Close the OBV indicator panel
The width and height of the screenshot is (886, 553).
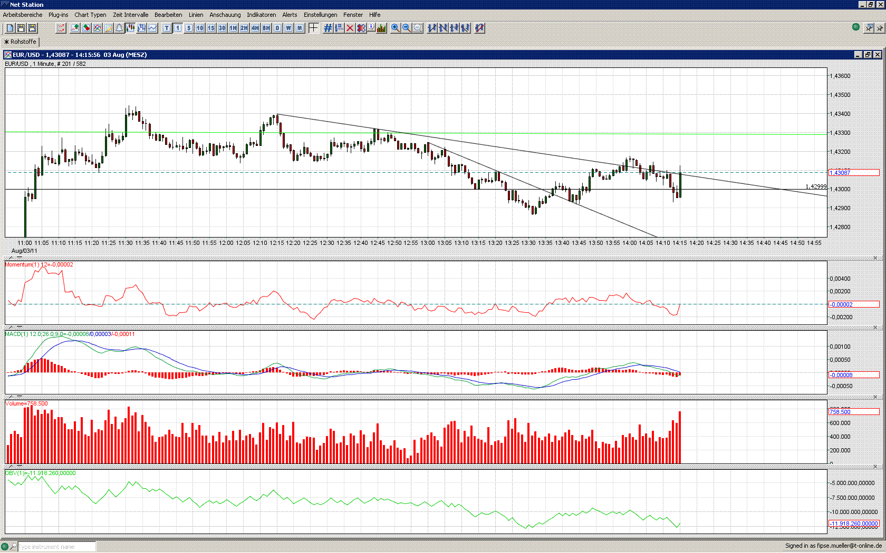pos(875,467)
